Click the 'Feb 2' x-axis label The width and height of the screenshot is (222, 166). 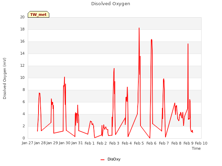coord(102,143)
